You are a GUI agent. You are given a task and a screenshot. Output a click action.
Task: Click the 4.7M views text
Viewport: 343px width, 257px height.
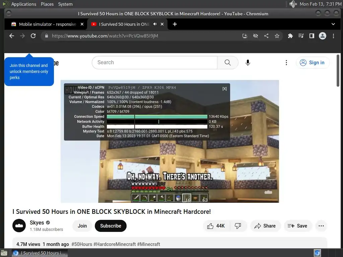click(28, 244)
